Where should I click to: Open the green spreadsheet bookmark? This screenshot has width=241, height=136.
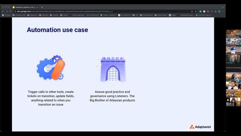click(x=108, y=15)
